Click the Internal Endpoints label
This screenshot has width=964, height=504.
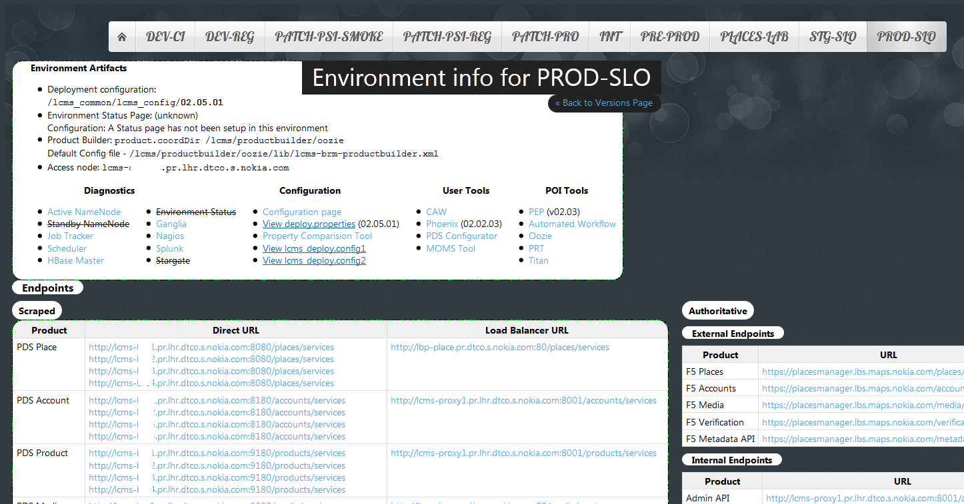[x=731, y=460]
